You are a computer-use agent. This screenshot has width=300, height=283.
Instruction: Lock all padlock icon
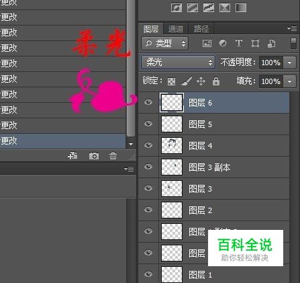[x=216, y=81]
